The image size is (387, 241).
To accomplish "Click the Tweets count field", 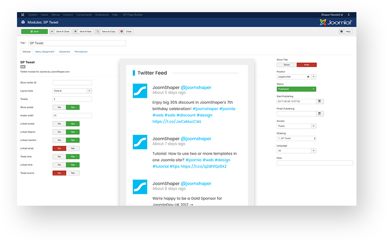I will click(72, 99).
